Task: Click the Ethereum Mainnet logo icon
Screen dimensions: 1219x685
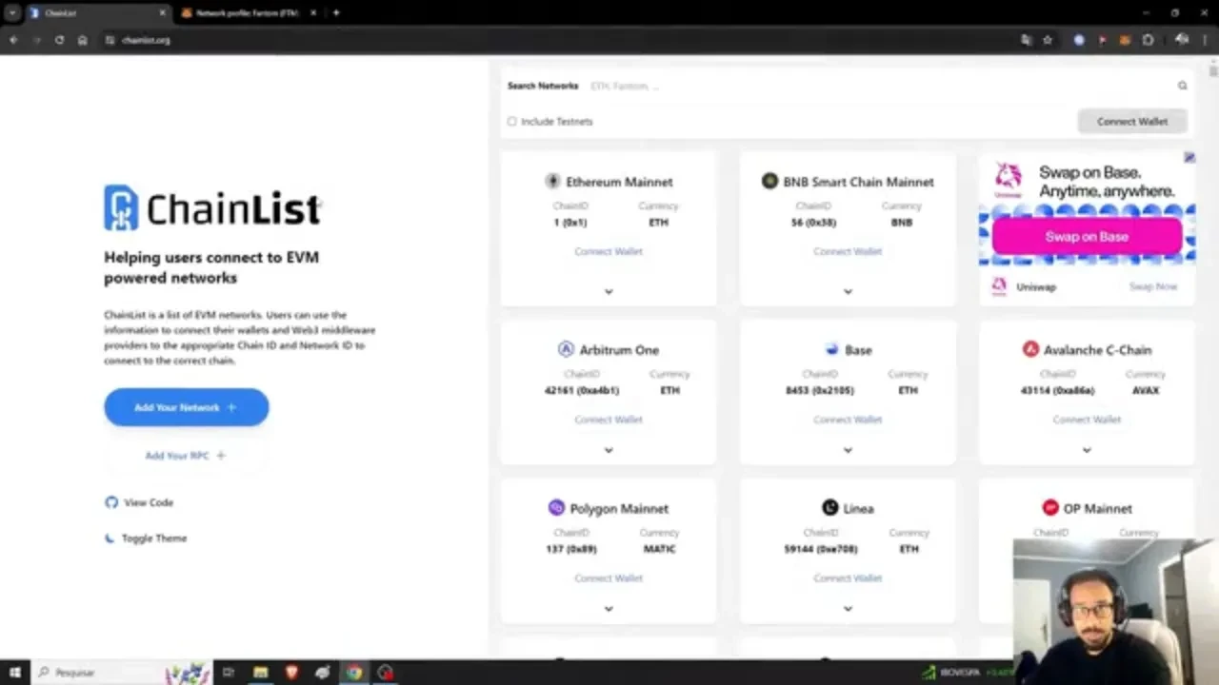Action: pyautogui.click(x=552, y=181)
